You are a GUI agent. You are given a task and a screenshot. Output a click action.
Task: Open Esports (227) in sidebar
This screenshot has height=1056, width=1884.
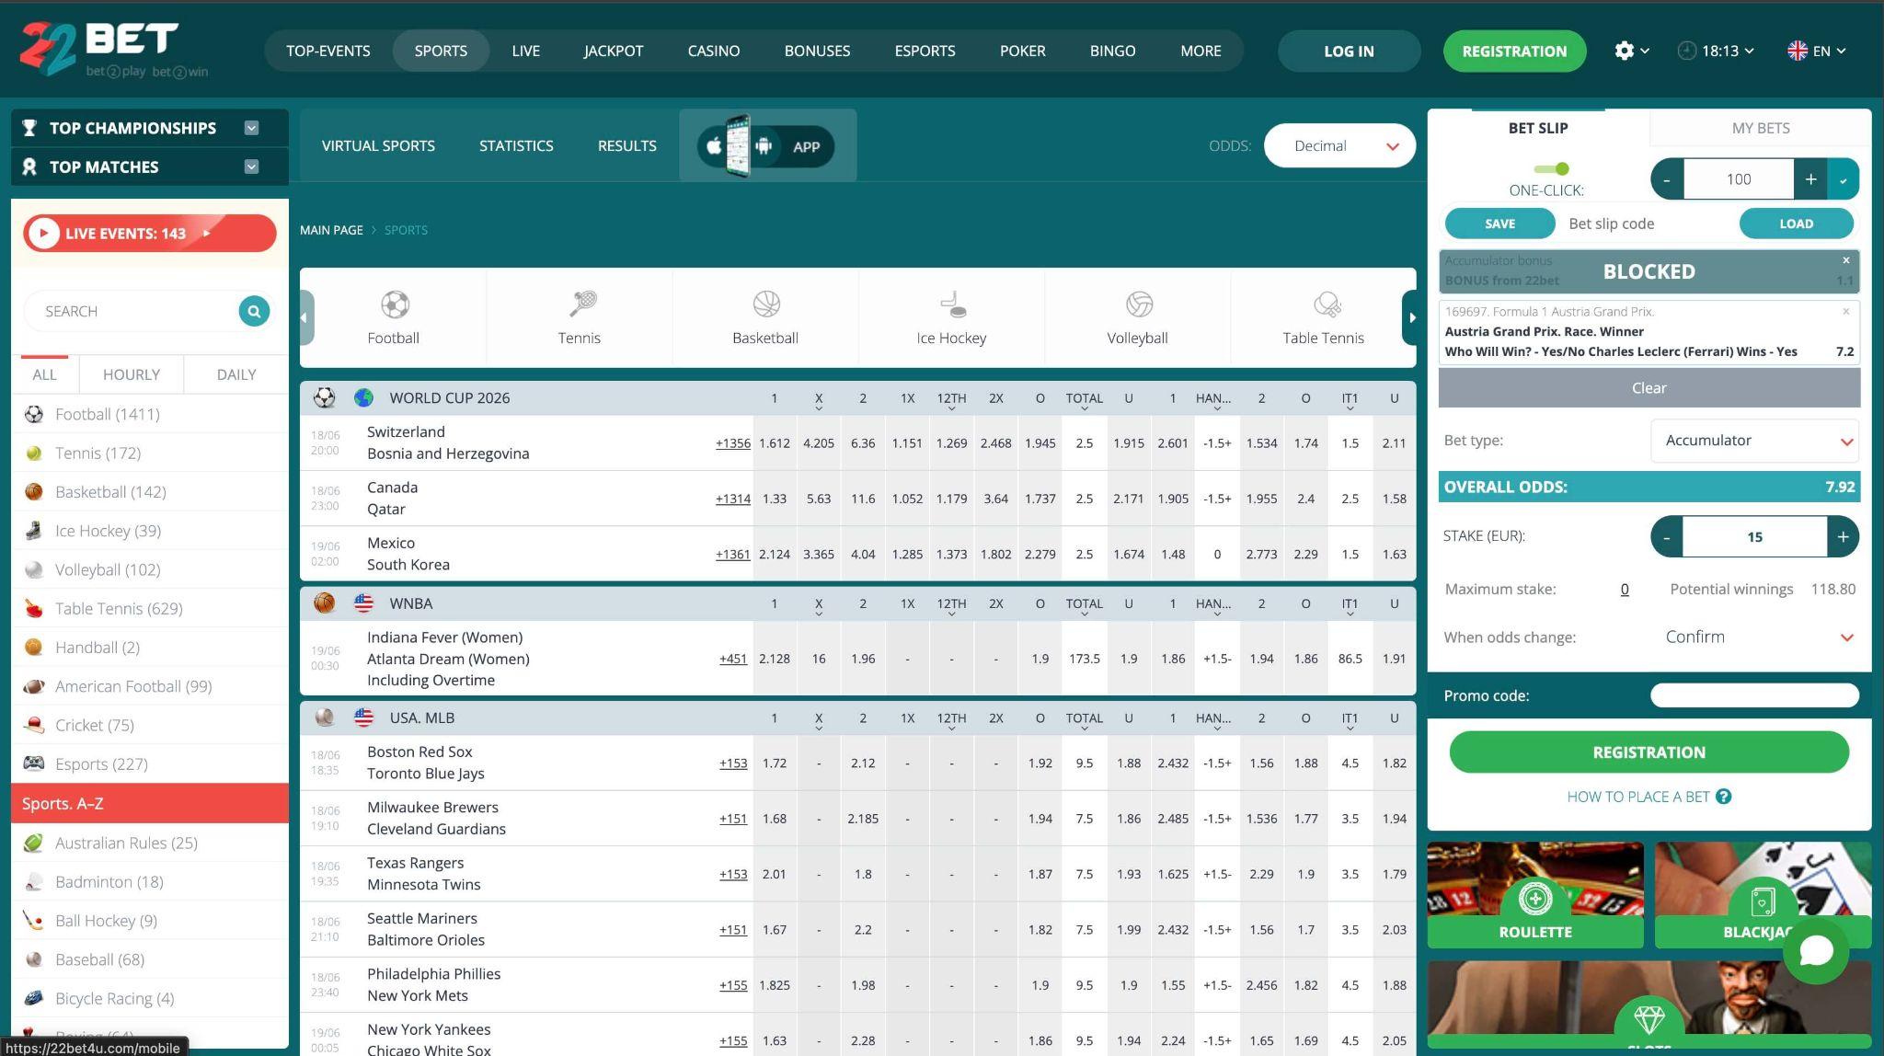point(150,763)
